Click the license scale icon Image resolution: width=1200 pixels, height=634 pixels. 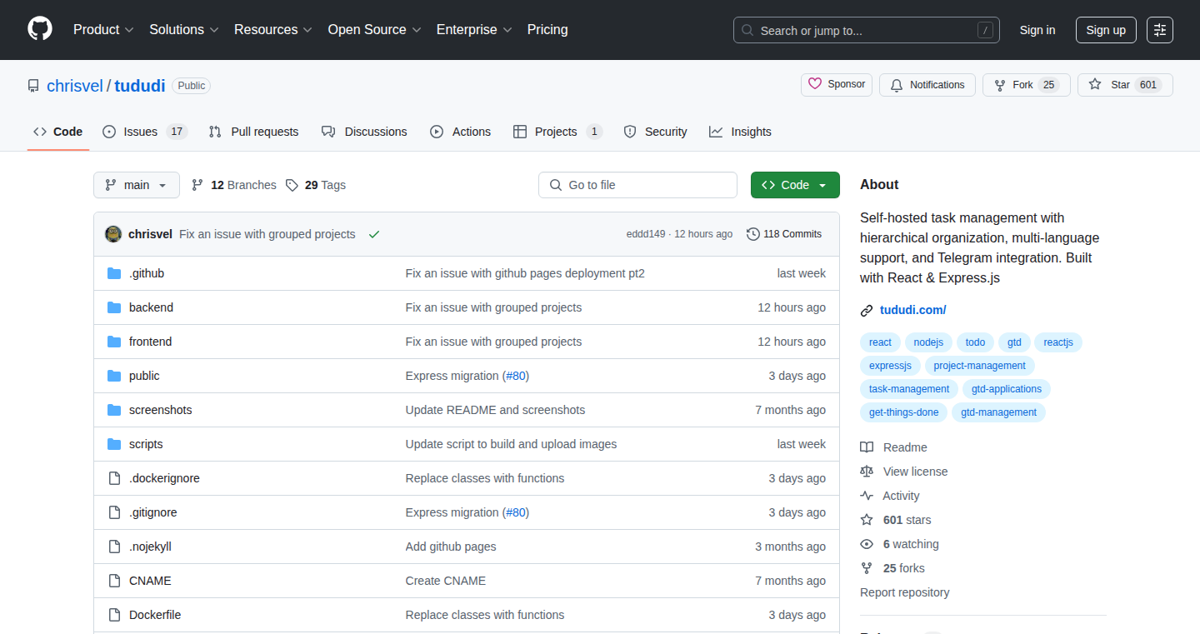point(867,472)
